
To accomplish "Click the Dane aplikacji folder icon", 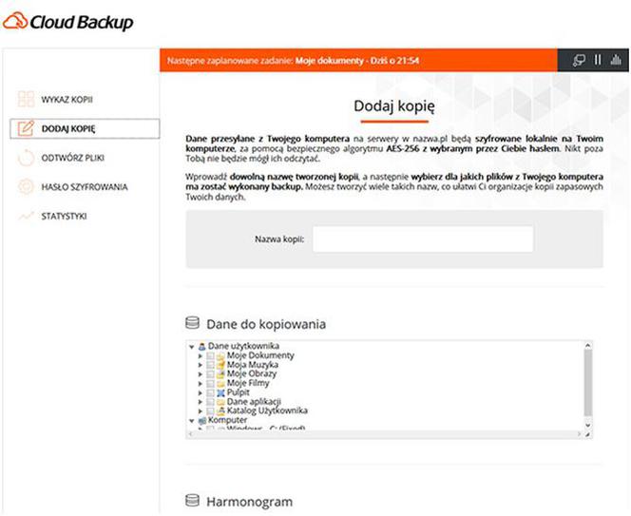I will 220,402.
